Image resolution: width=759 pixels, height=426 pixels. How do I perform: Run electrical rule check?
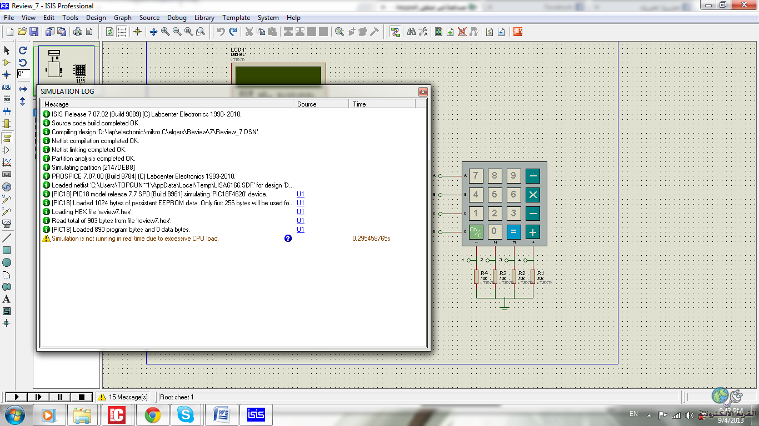pos(501,32)
